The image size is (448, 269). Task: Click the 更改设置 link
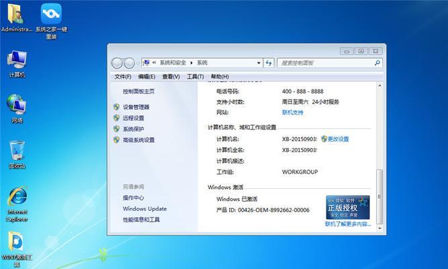(339, 139)
